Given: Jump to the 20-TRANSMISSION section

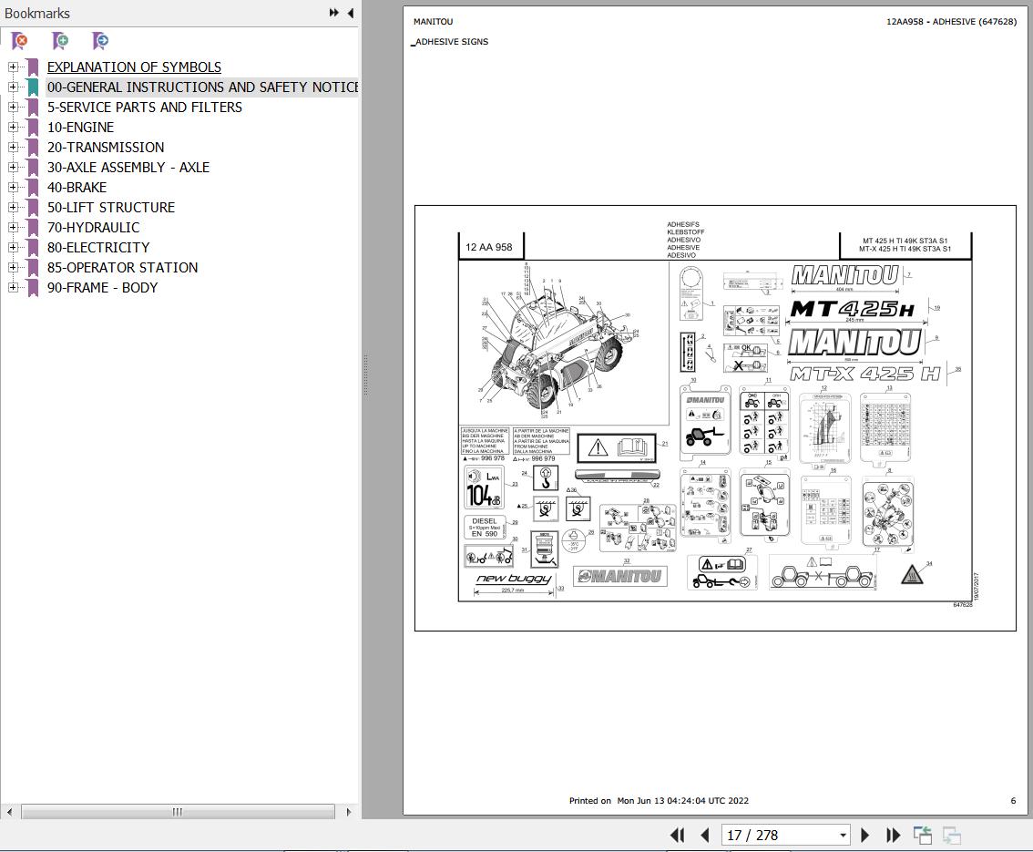Looking at the screenshot, I should coord(106,147).
